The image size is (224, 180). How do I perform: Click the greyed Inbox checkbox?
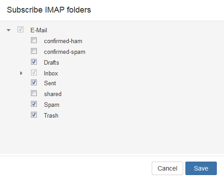point(34,73)
